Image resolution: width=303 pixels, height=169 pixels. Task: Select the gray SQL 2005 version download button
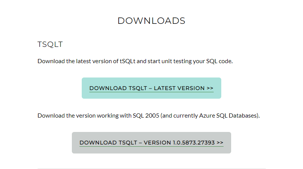click(x=151, y=143)
